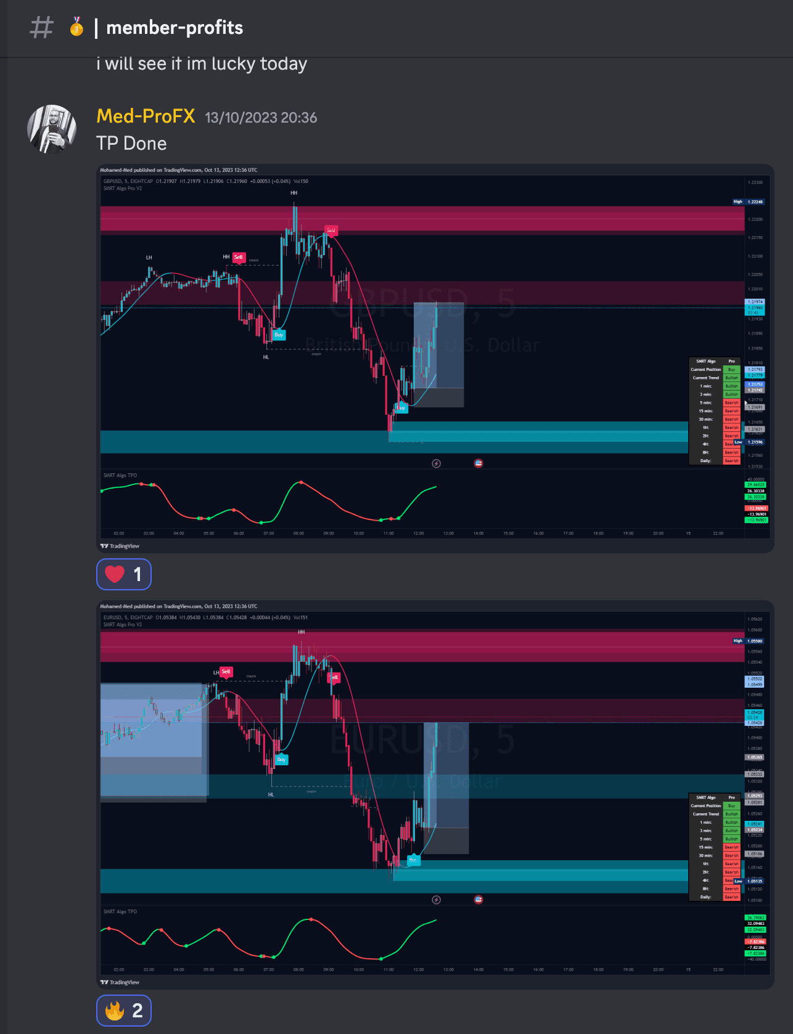Click the channel hash icon in header

(42, 28)
